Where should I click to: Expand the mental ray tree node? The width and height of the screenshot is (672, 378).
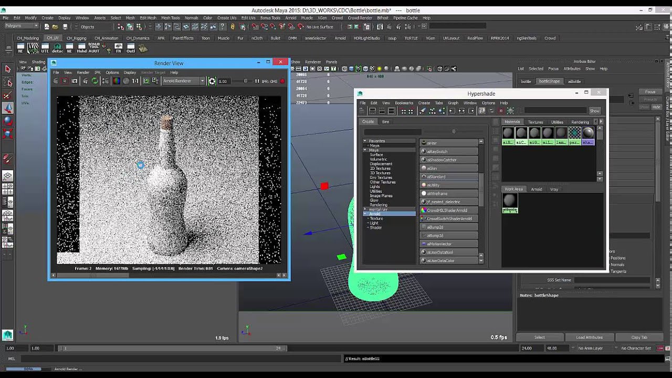[365, 209]
